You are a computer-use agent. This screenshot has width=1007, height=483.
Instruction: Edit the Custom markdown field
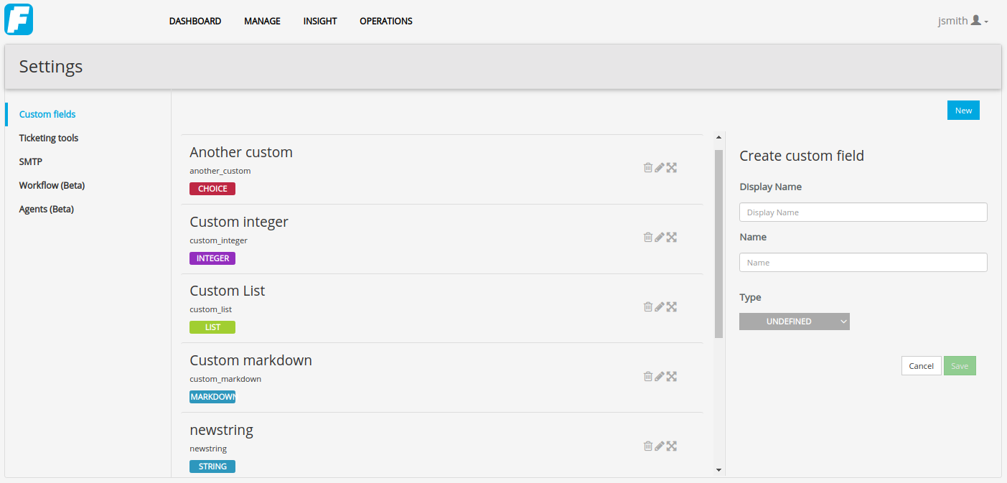pyautogui.click(x=660, y=376)
